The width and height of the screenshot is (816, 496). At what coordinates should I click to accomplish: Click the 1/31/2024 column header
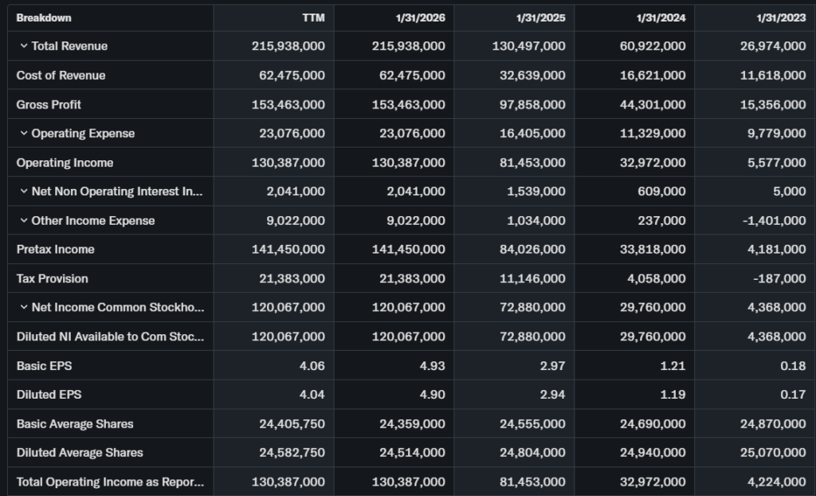click(660, 18)
